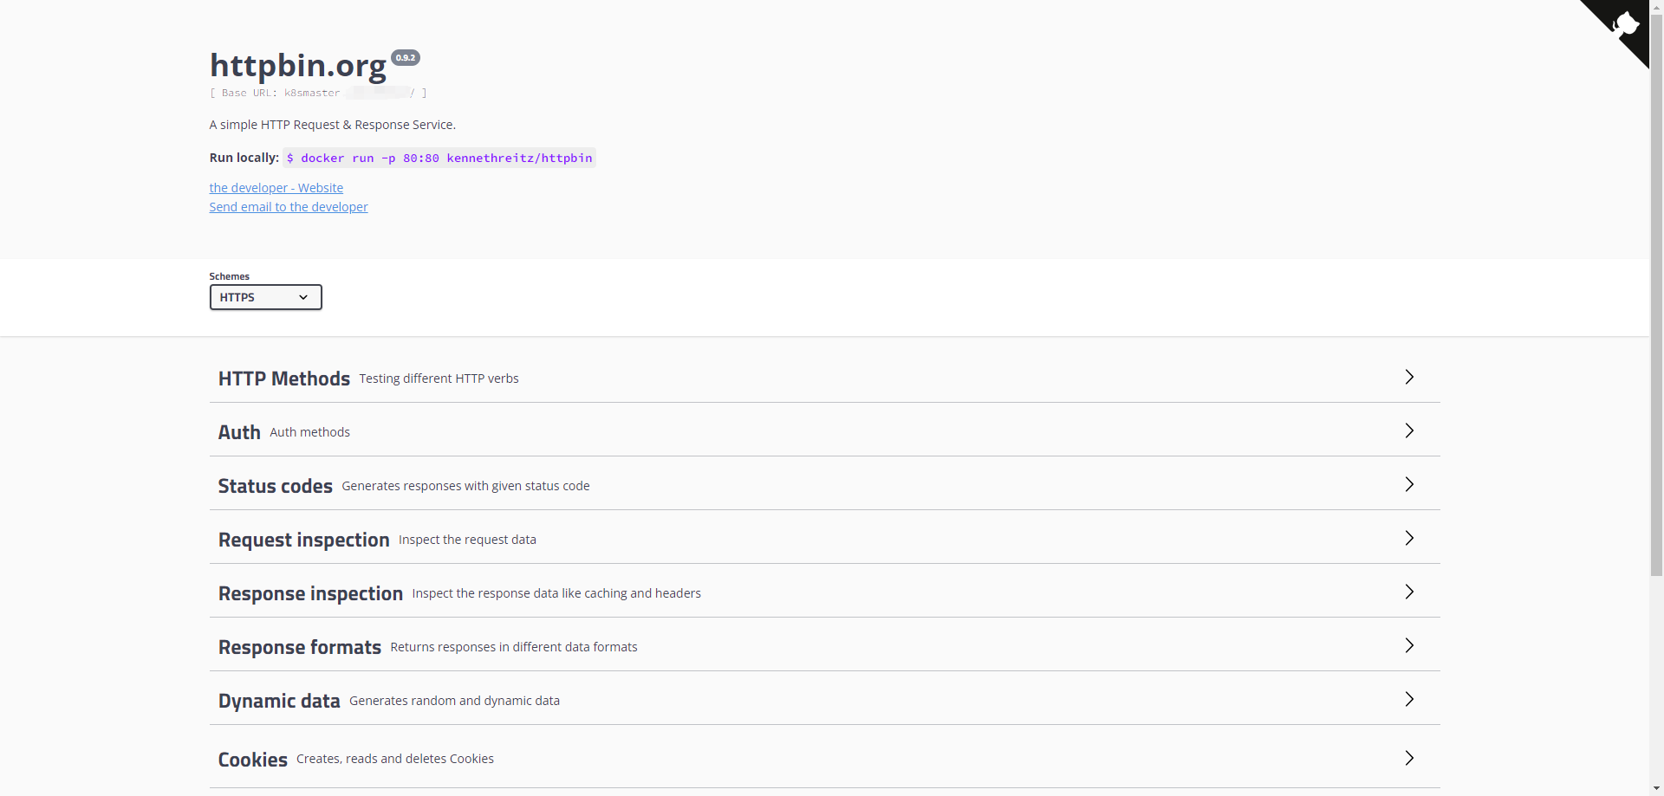
Task: Open the Schemes HTTPS dropdown
Action: [265, 297]
